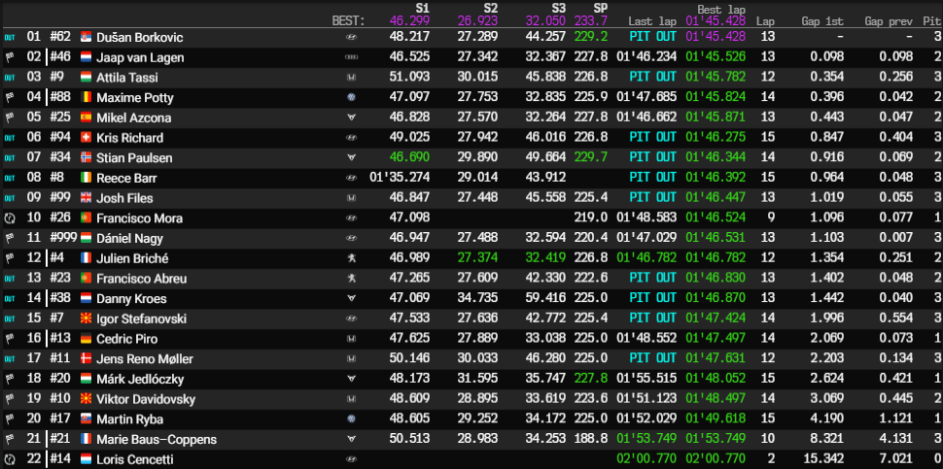Click the status icon beside Loris Cencetti

(10, 459)
